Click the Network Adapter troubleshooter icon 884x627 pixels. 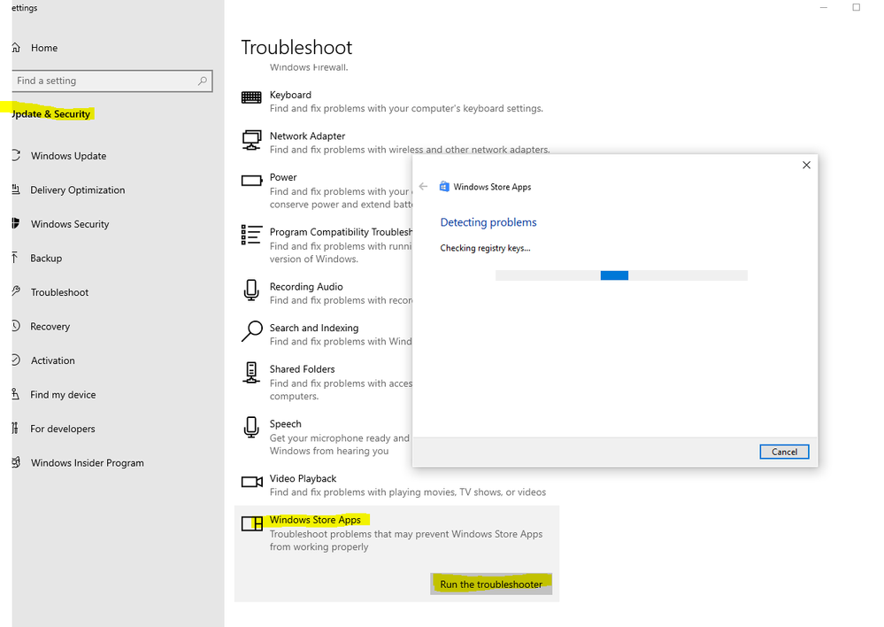point(251,141)
